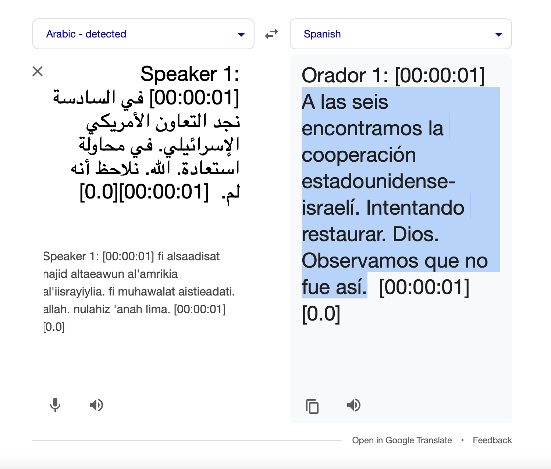551x469 pixels.
Task: Open the "Arabic - detected" language selector
Action: (86, 34)
